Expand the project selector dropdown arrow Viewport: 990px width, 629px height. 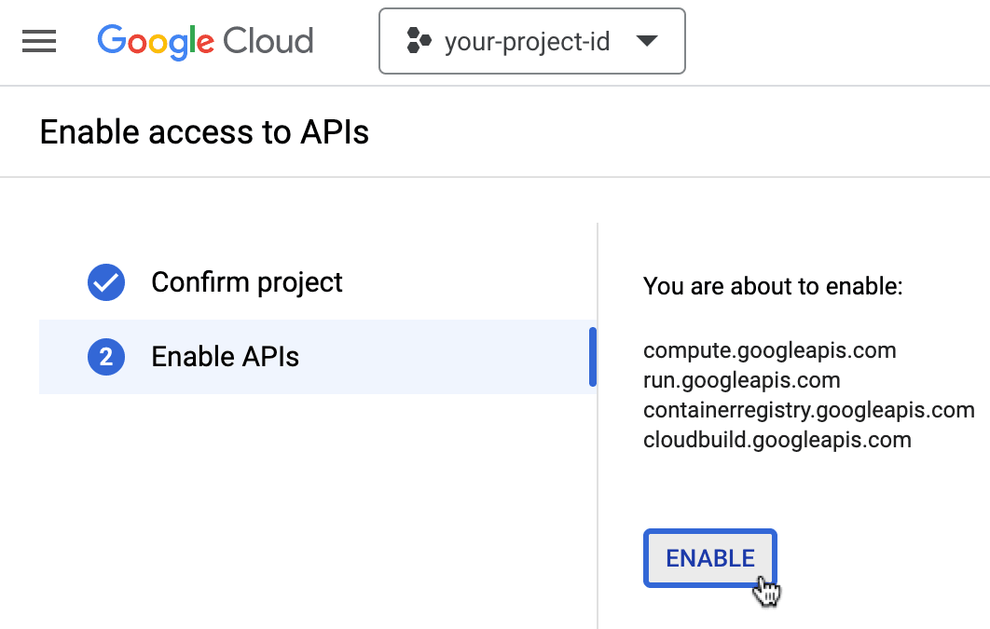[645, 41]
